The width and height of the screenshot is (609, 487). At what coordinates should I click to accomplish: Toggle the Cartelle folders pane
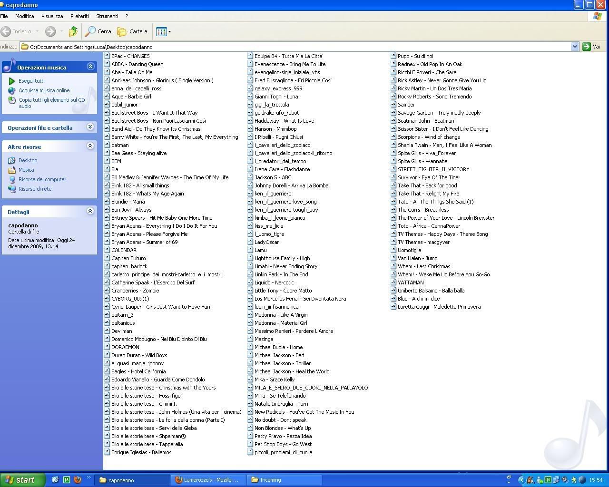click(132, 31)
